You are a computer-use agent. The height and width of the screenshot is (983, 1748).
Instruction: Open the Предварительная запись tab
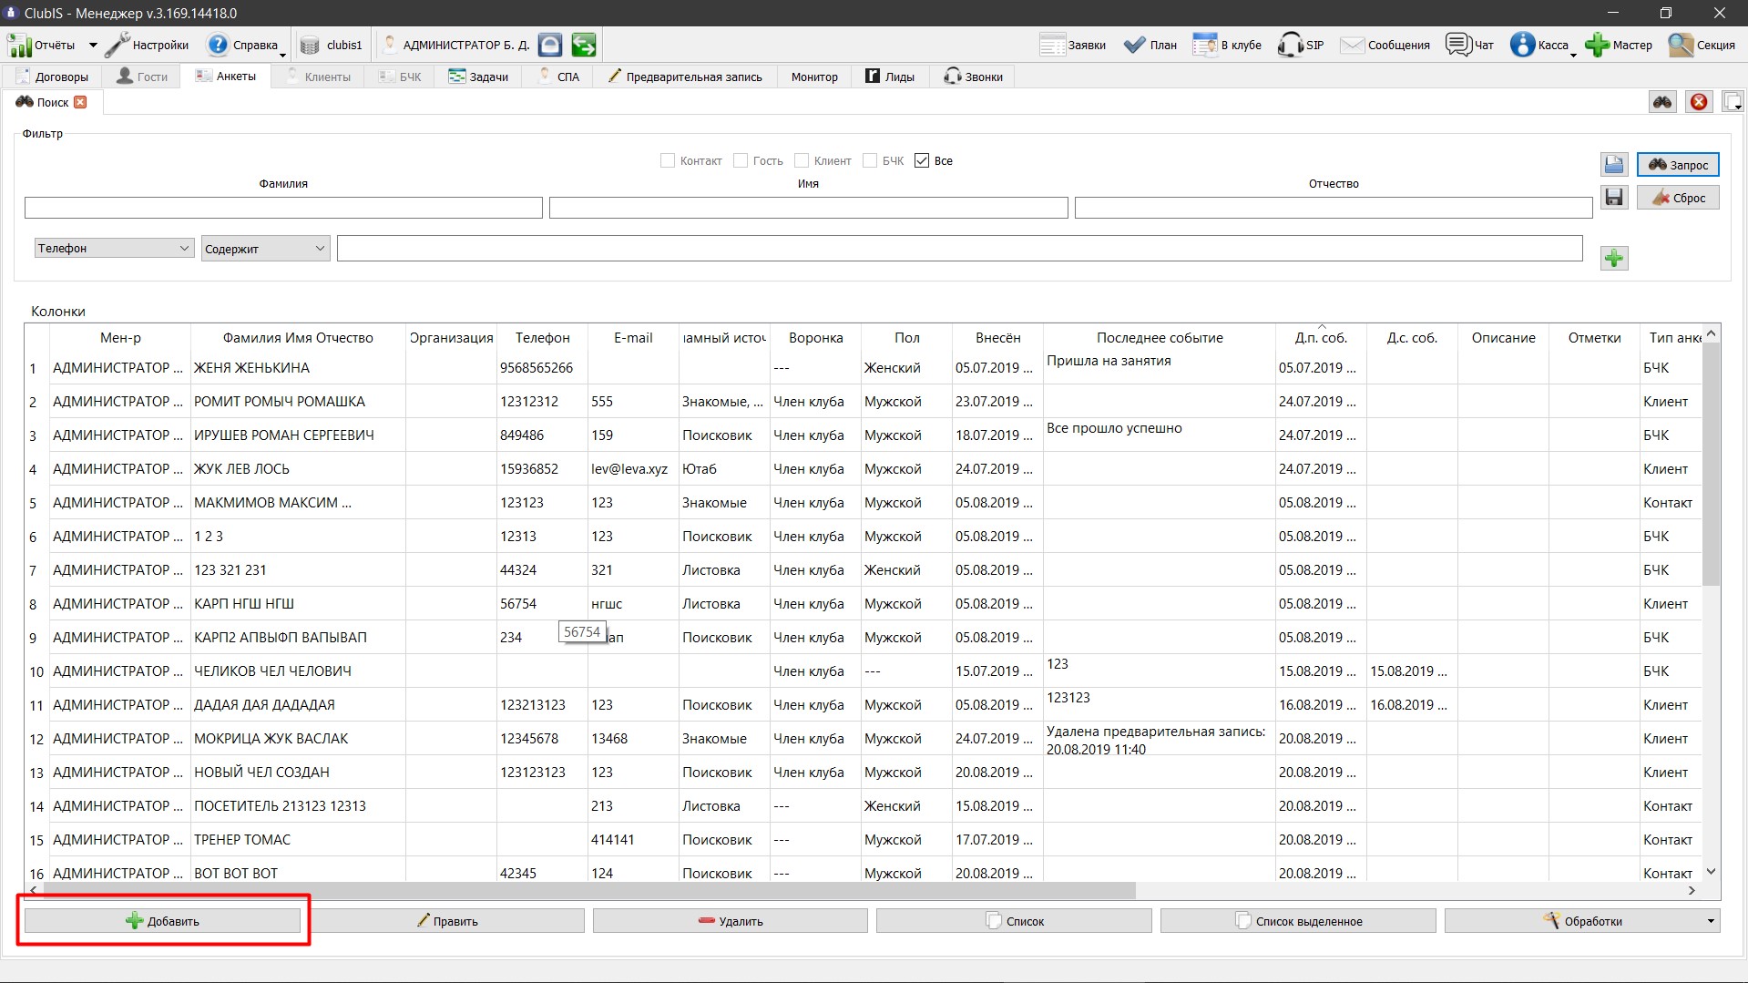click(685, 77)
